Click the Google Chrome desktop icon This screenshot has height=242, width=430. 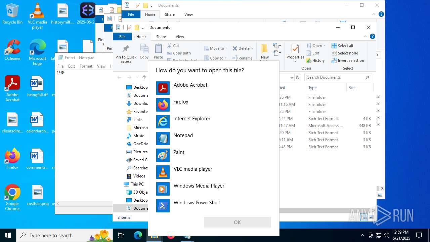pyautogui.click(x=12, y=197)
